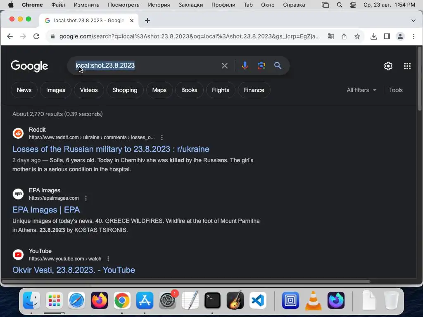Clear the search box with X

tap(224, 66)
